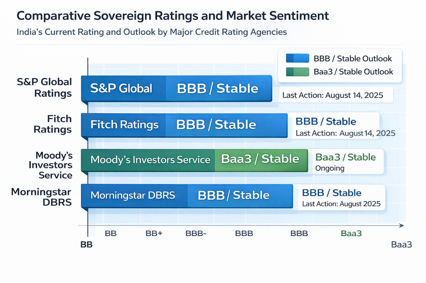This screenshot has width=426, height=283.
Task: Click the green "Baa3" axis tick label
Action: click(351, 233)
